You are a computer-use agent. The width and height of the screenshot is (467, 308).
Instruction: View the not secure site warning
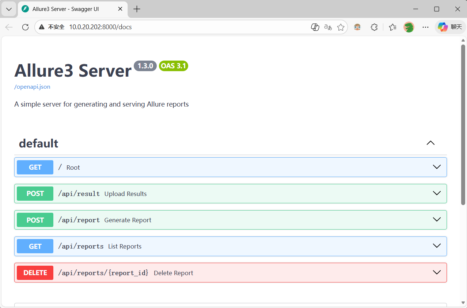pos(52,27)
